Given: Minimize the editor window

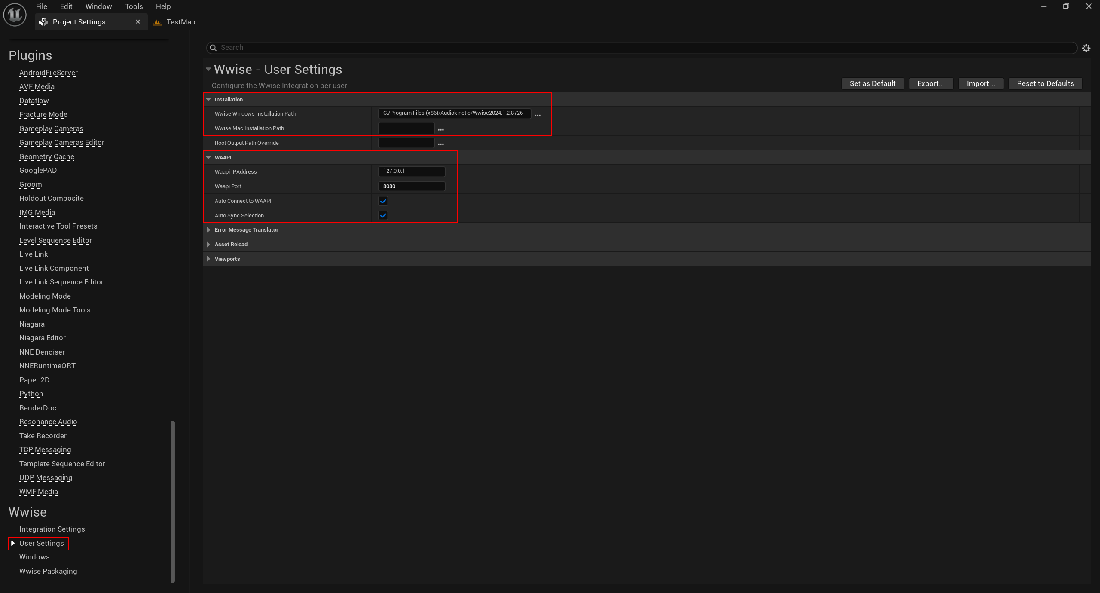Looking at the screenshot, I should tap(1043, 6).
